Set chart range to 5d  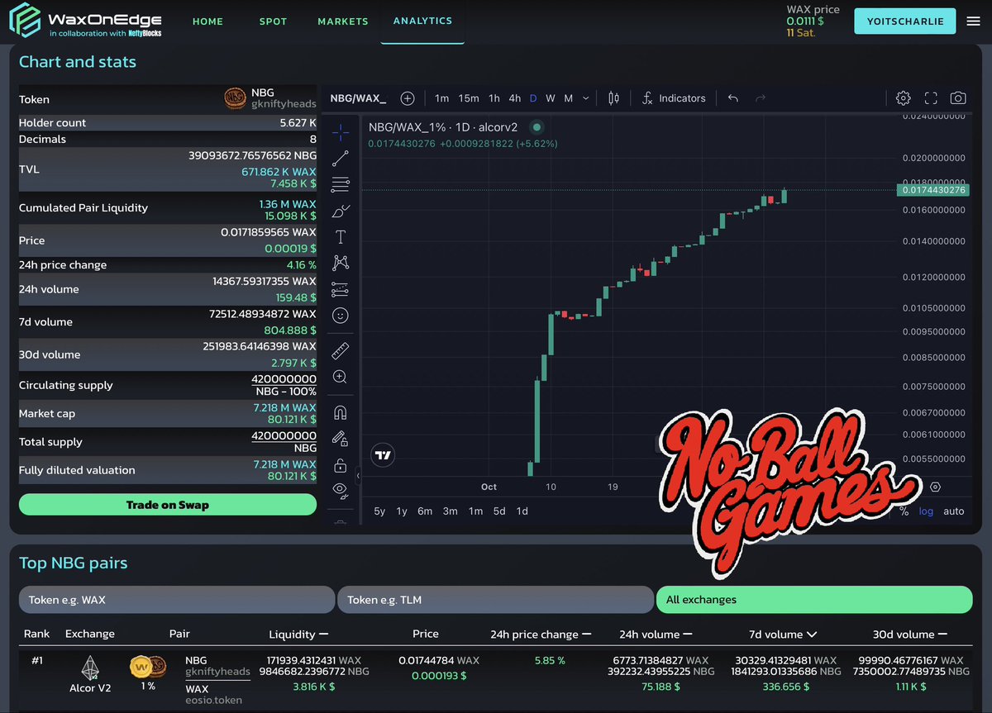pyautogui.click(x=499, y=511)
